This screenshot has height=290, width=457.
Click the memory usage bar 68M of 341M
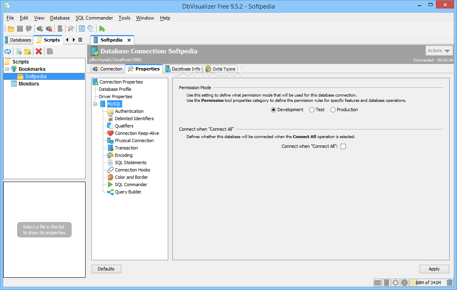tap(428, 282)
